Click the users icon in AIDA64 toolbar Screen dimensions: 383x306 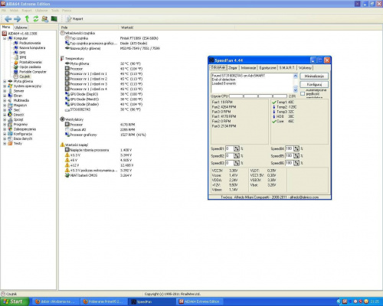coord(45,18)
